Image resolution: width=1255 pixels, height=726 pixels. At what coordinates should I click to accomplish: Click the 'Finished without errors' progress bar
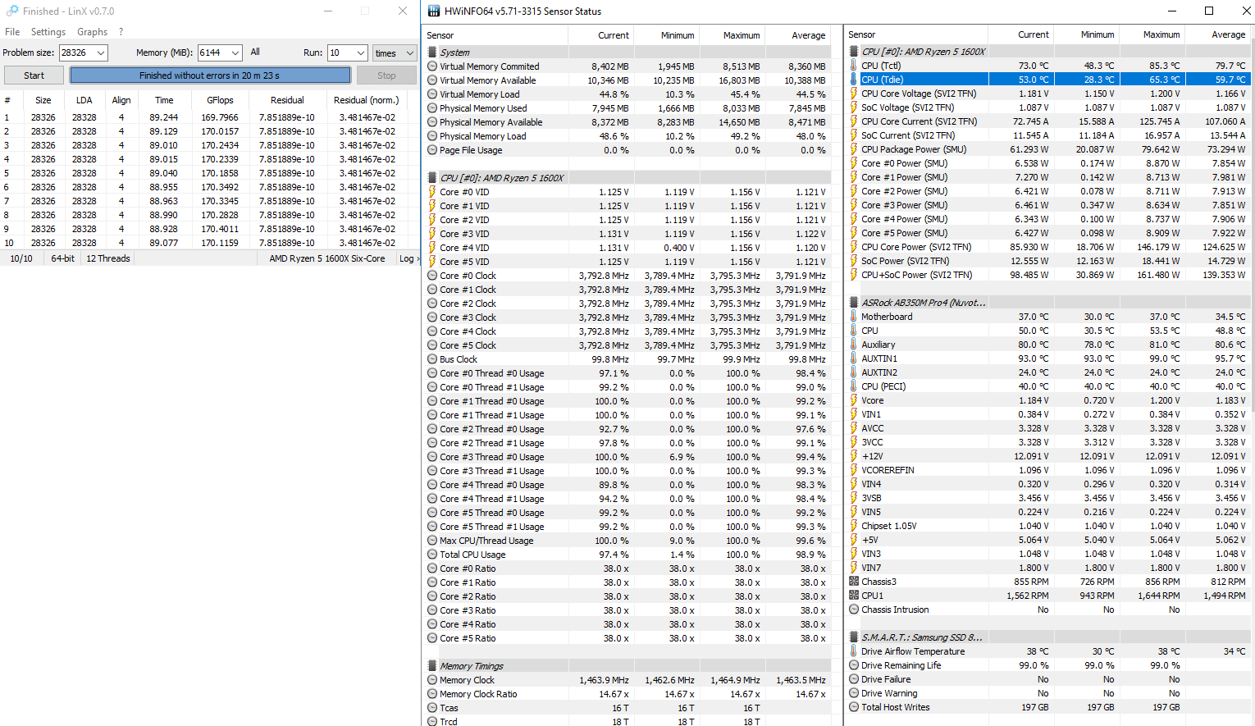click(210, 75)
